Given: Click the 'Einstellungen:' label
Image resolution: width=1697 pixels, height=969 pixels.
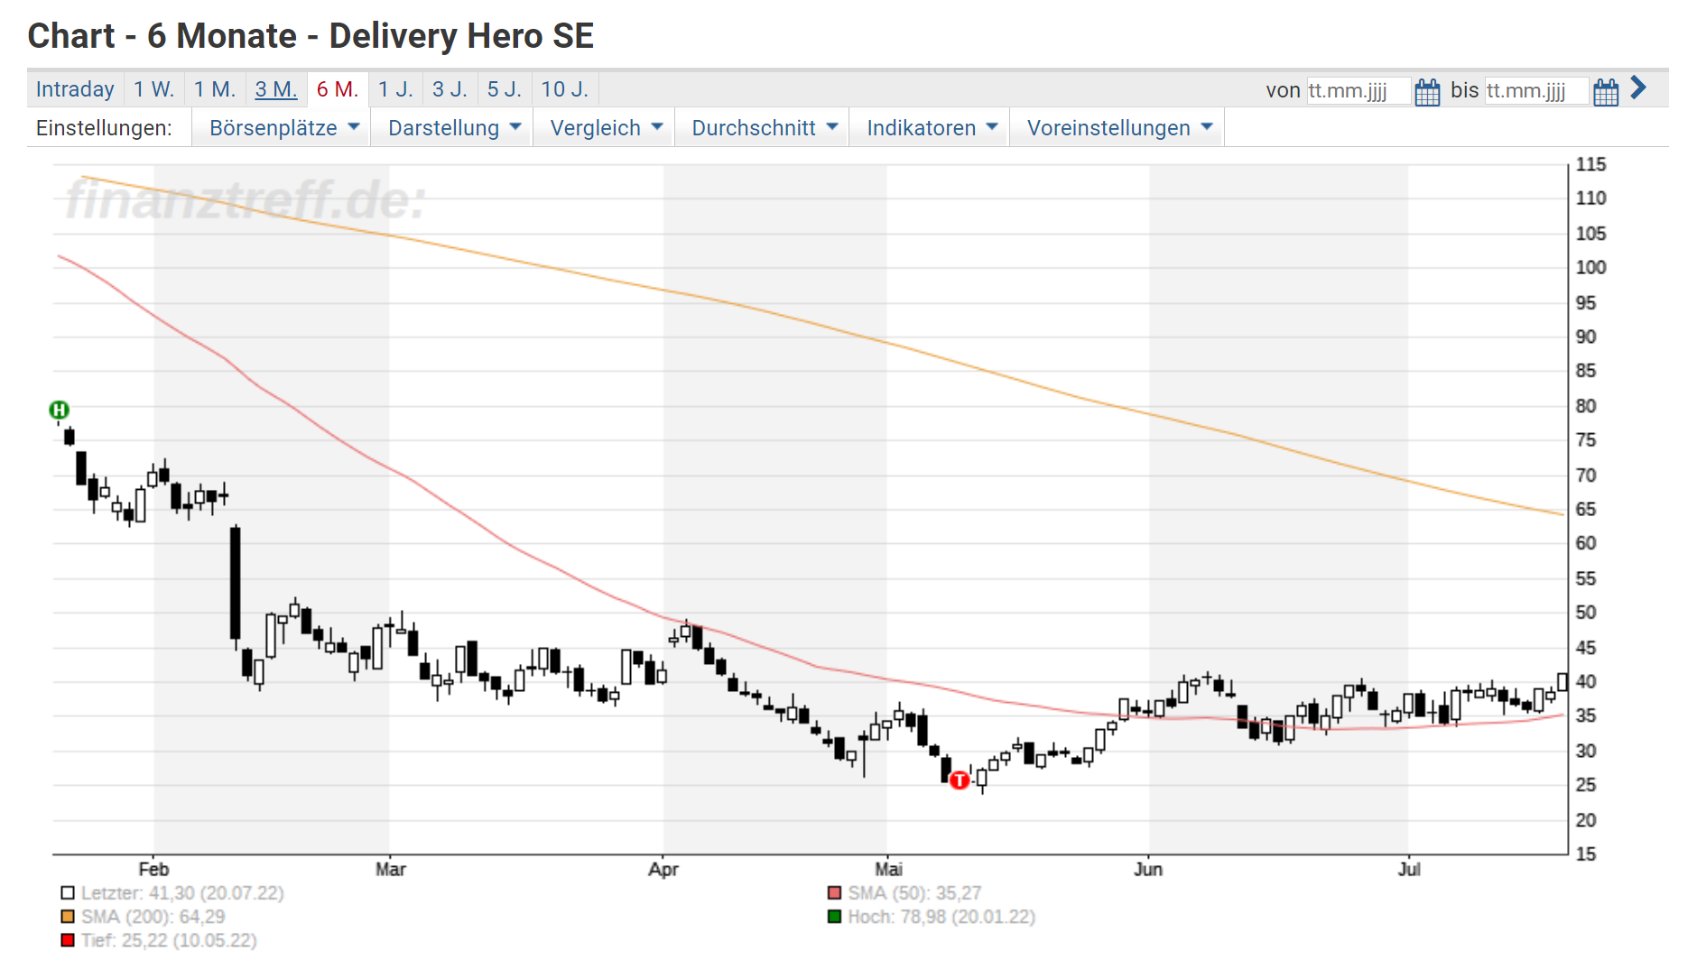Looking at the screenshot, I should 104,128.
